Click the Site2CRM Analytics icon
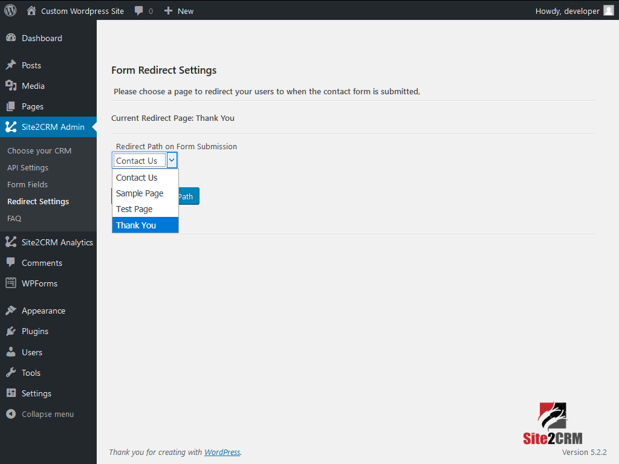 (x=11, y=242)
